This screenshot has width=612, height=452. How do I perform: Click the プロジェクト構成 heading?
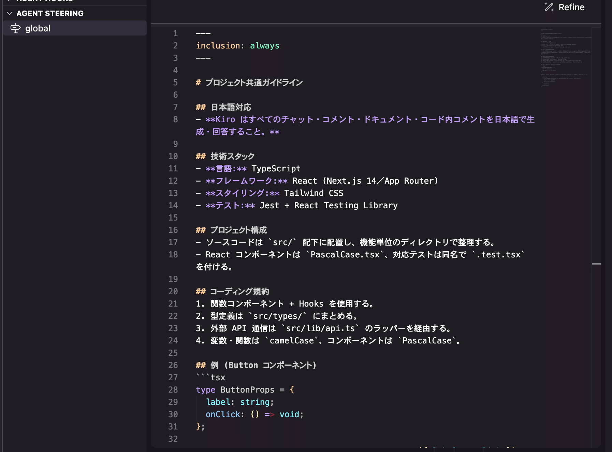(238, 230)
